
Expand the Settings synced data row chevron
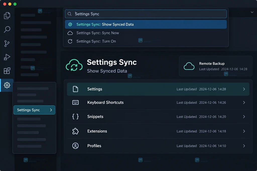(244, 89)
